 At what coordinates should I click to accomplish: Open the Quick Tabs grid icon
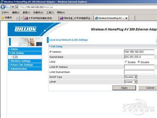click(x=18, y=18)
